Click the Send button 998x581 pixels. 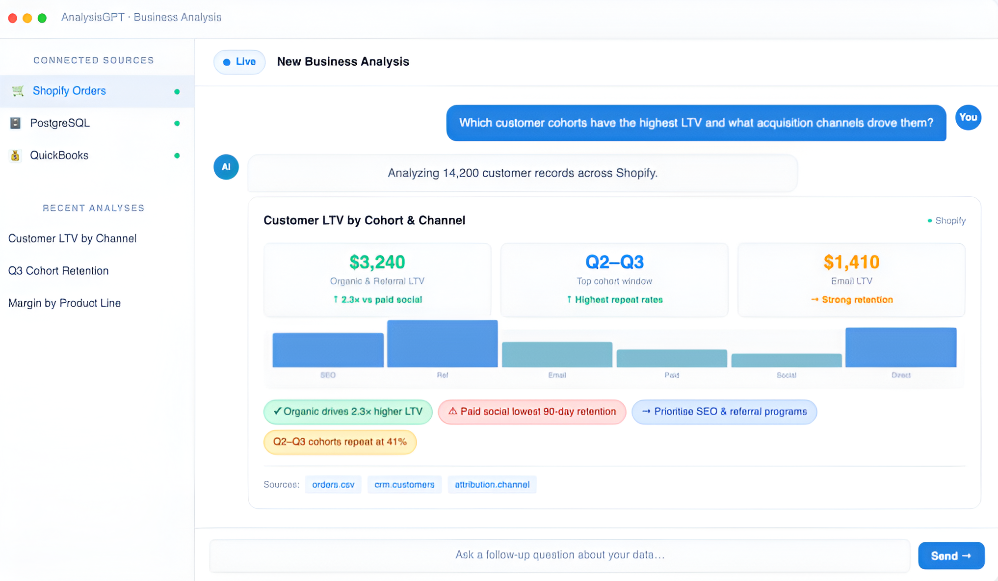pos(951,555)
